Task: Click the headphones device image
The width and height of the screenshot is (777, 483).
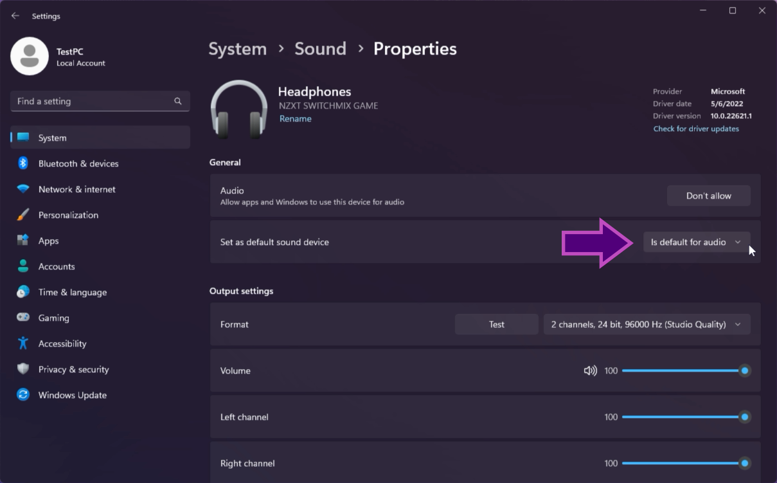Action: pyautogui.click(x=239, y=108)
